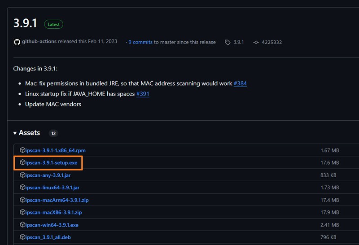Open the github-actions author link

click(39, 41)
